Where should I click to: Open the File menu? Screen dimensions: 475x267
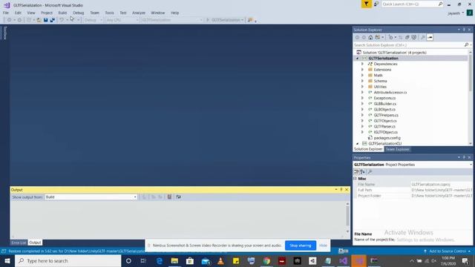tap(6, 13)
